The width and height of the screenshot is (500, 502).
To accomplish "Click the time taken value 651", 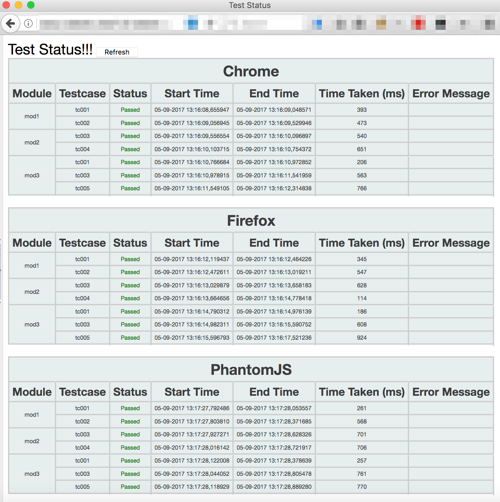I will 362,149.
